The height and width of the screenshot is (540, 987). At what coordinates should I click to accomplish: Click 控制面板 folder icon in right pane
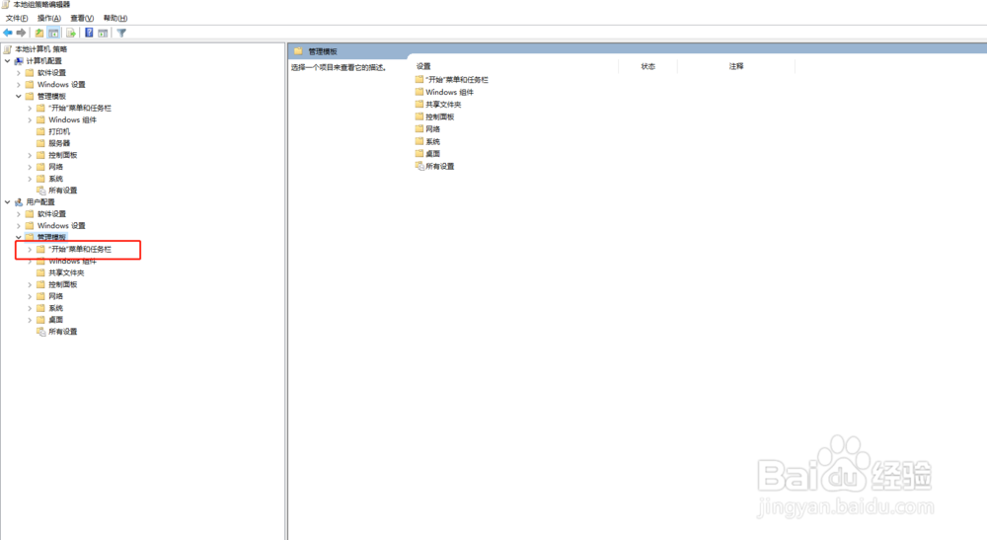pos(419,116)
